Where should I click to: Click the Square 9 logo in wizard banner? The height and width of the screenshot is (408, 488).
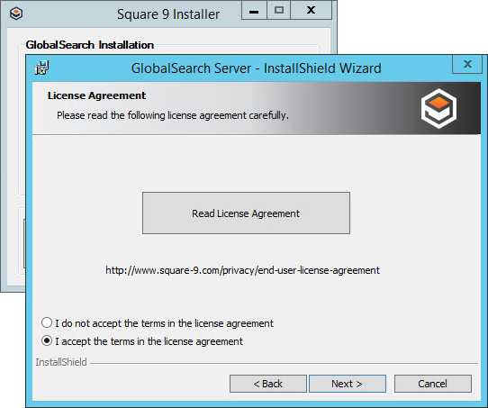click(x=438, y=108)
